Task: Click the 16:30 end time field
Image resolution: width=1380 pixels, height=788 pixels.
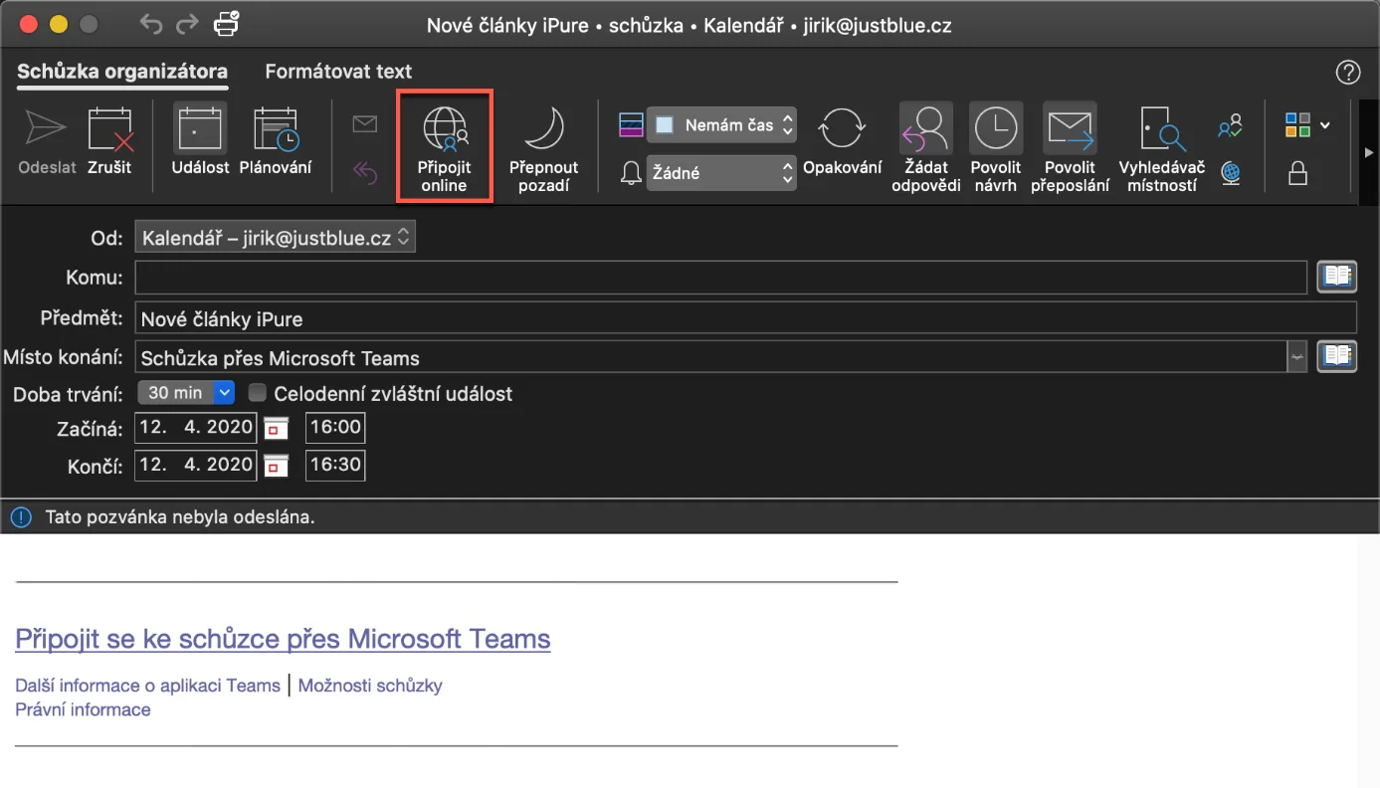Action: (335, 465)
